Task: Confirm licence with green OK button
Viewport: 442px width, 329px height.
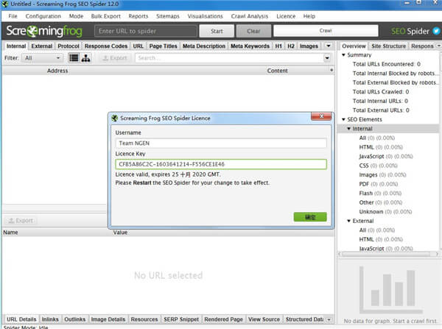Action: (x=310, y=217)
